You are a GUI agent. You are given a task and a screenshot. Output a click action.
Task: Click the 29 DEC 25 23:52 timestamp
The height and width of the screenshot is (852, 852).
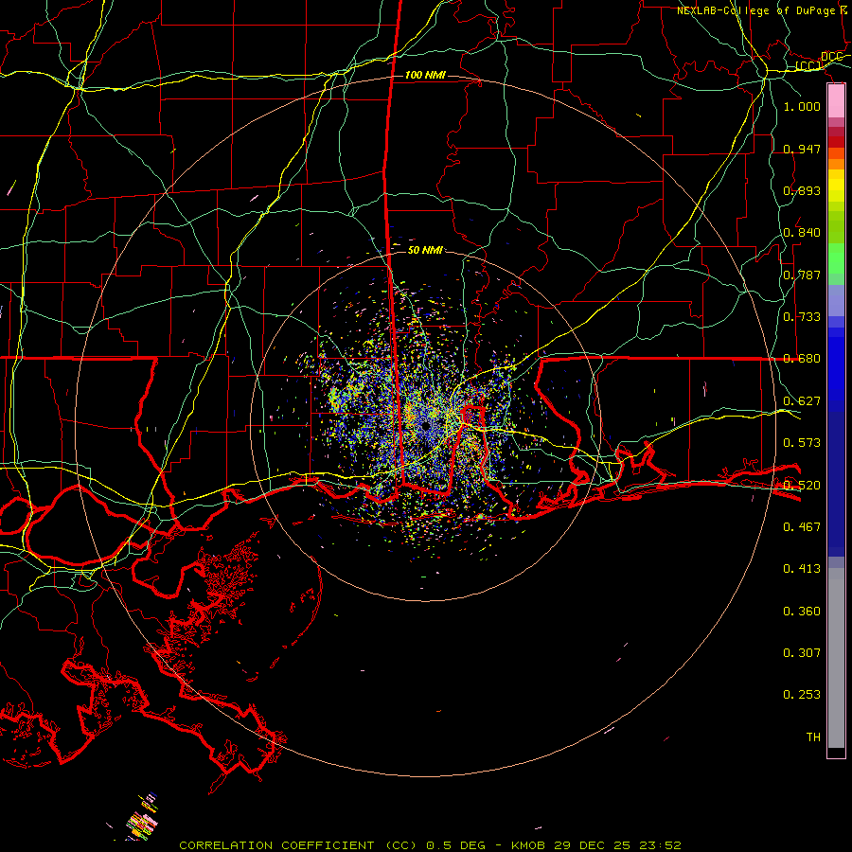click(x=616, y=845)
